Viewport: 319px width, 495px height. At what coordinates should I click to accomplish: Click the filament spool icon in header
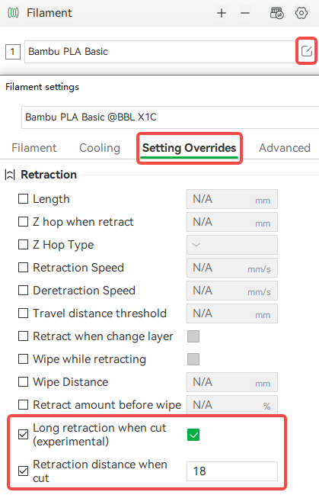coord(13,13)
